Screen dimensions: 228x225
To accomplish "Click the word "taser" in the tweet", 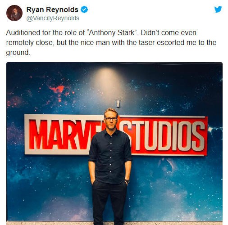I will [x=146, y=43].
